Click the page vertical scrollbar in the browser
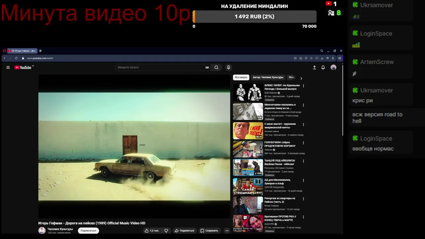The width and height of the screenshot is (425, 239). coord(342,100)
